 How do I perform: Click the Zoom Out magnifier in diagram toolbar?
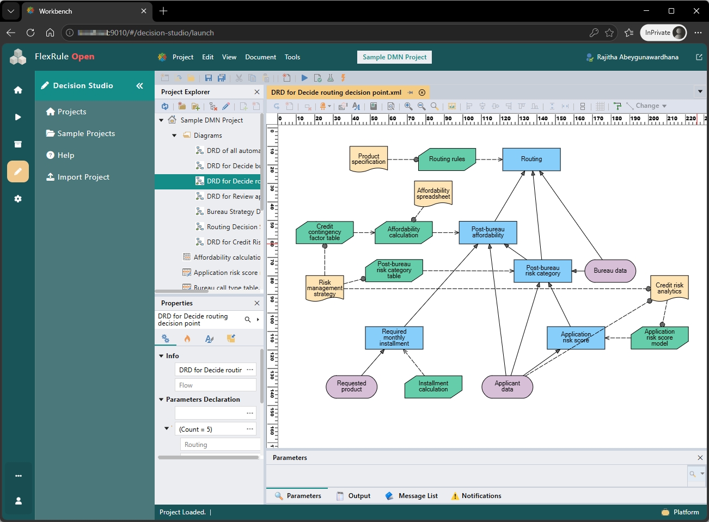pyautogui.click(x=421, y=106)
